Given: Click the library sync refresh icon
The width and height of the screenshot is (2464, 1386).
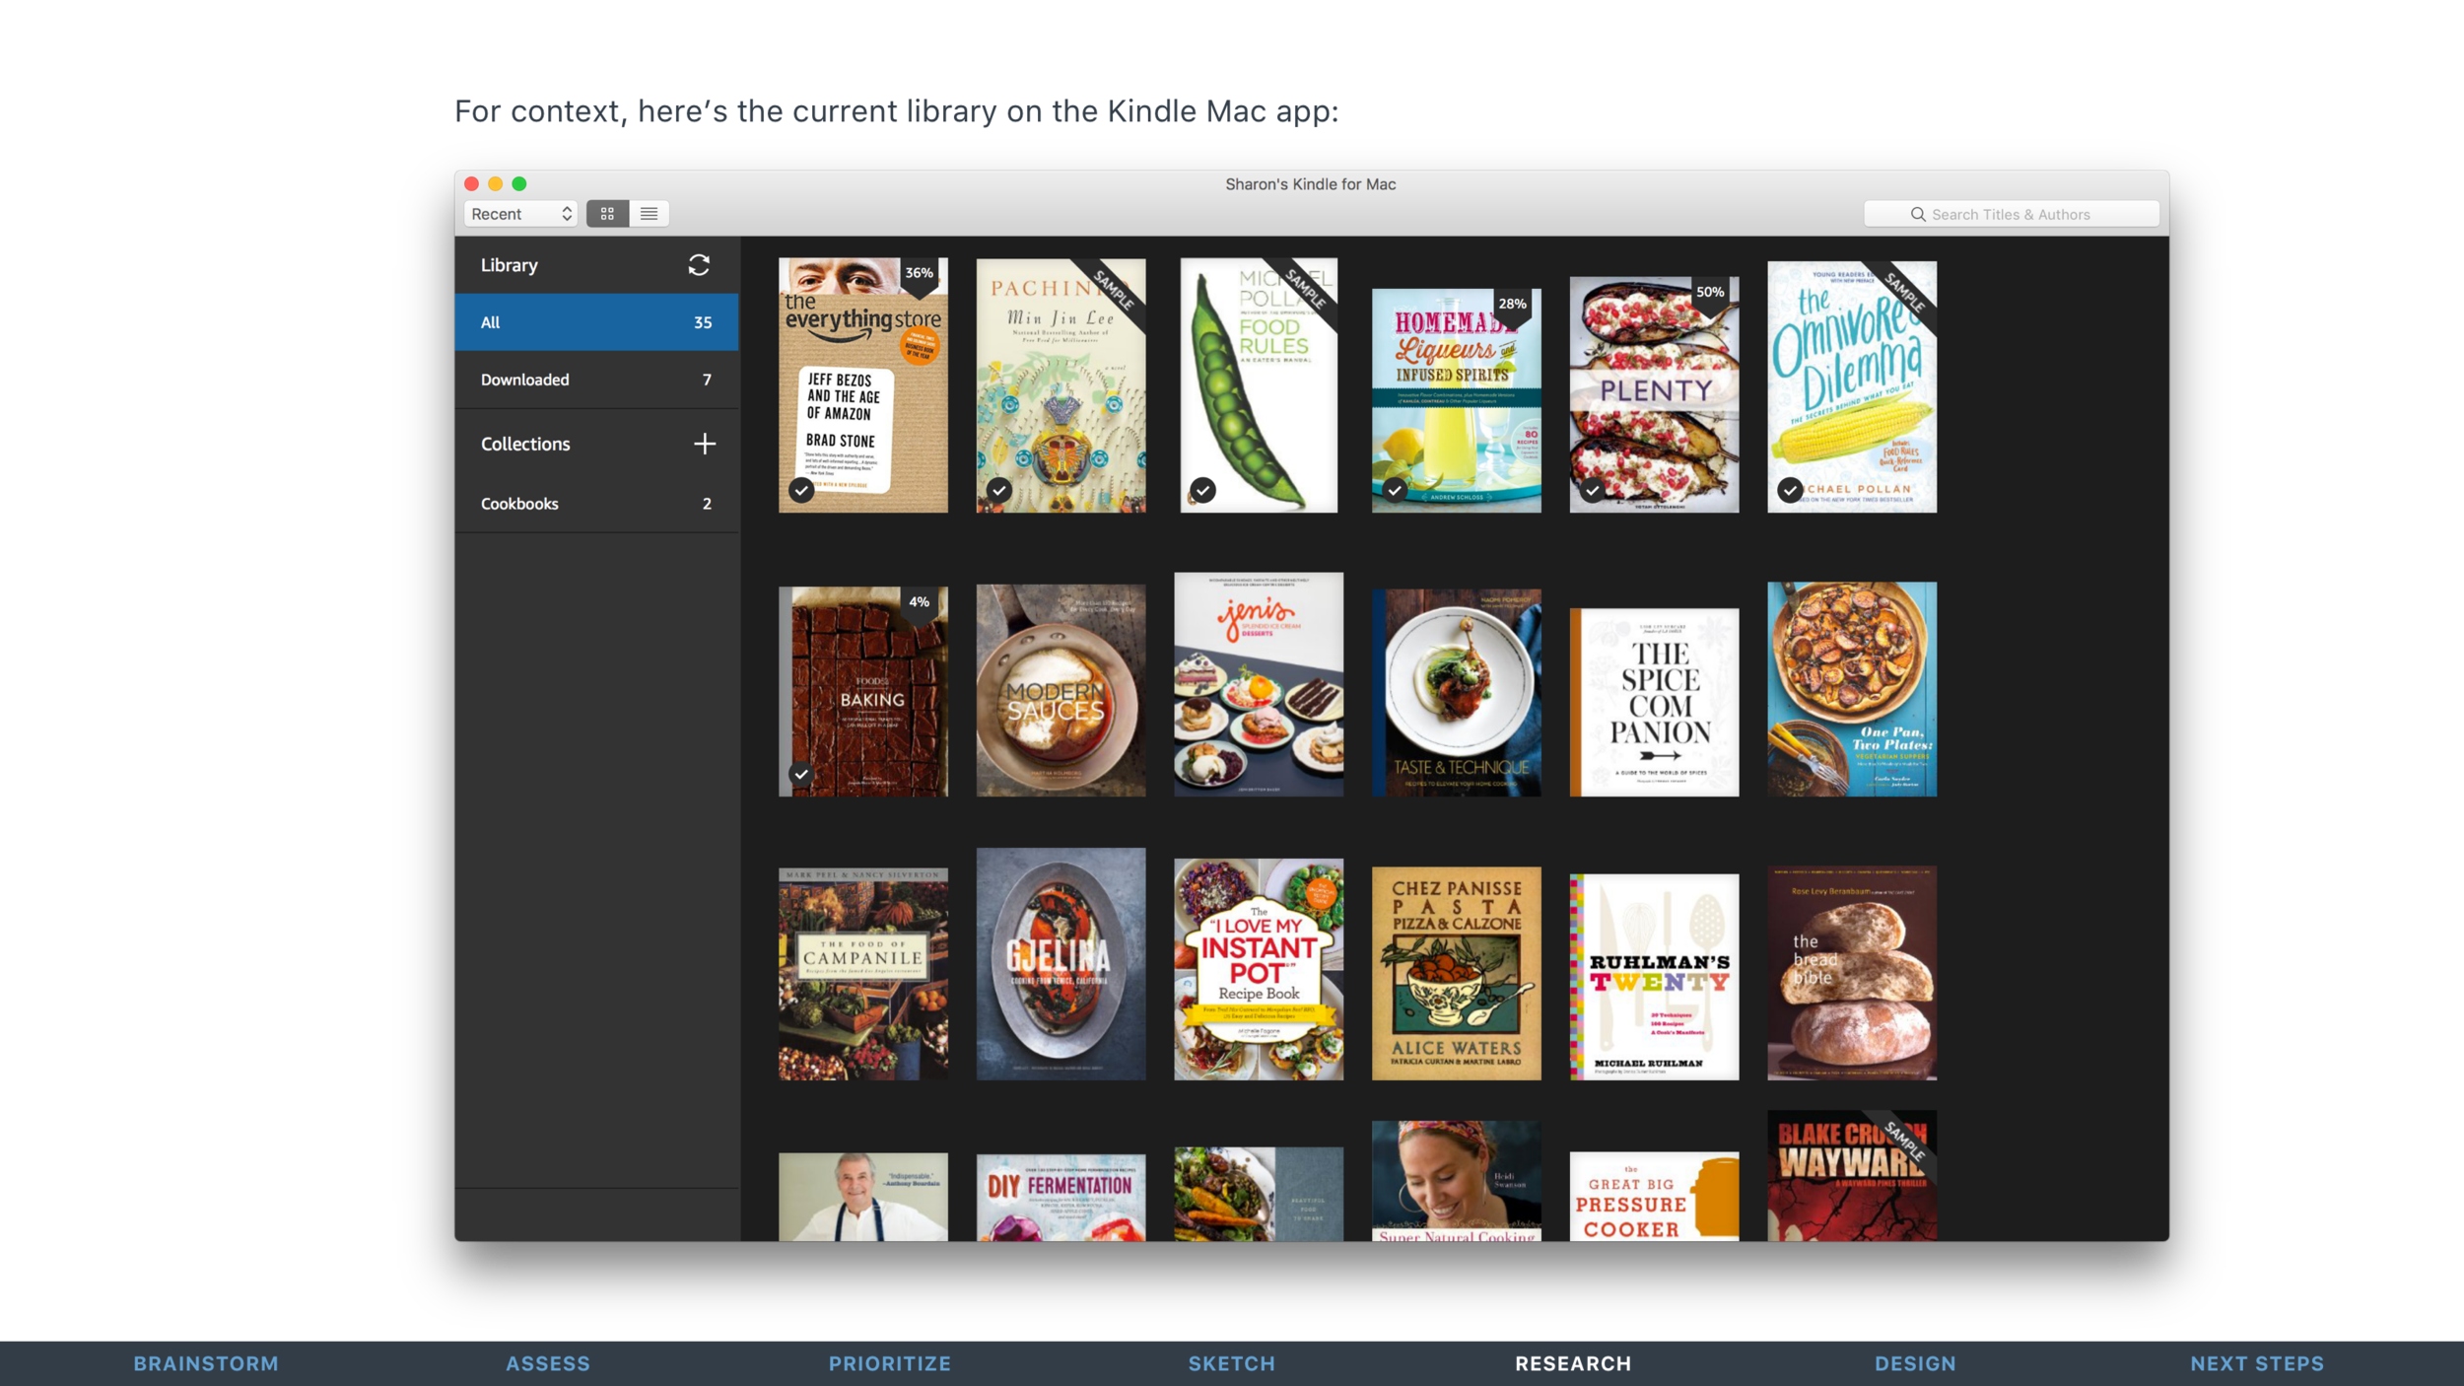Looking at the screenshot, I should click(x=699, y=265).
